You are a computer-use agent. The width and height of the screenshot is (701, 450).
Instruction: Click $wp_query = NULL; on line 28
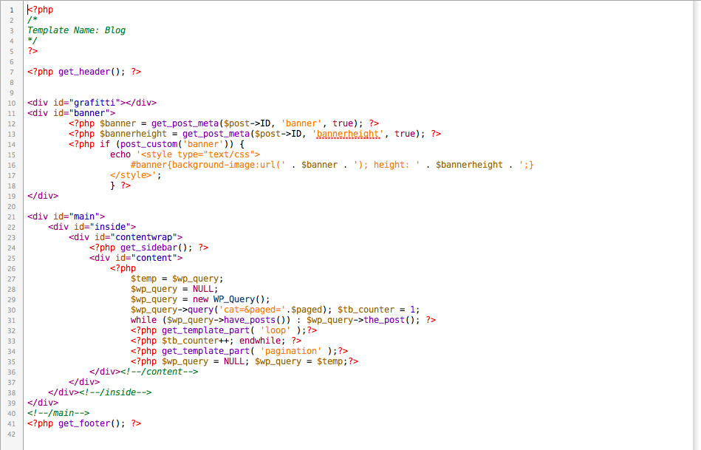tap(174, 289)
